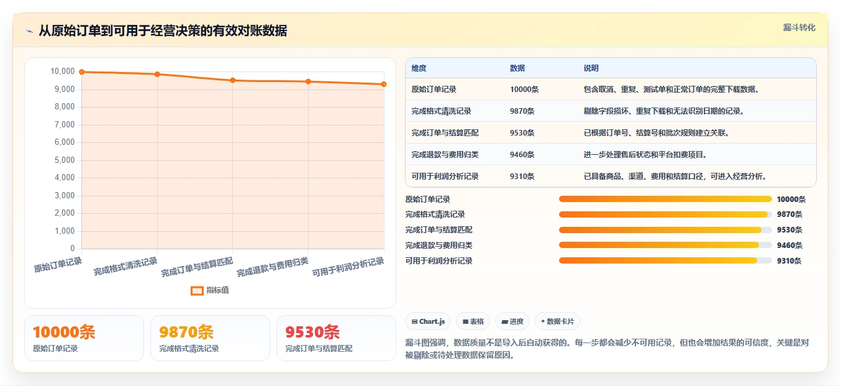Viewport: 841px width, 386px height.
Task: Click the table description starting with 包含取消、重复
Action: click(671, 90)
